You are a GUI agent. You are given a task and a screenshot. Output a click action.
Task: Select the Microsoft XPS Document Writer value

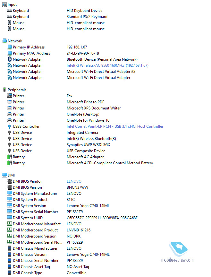[x=94, y=108]
